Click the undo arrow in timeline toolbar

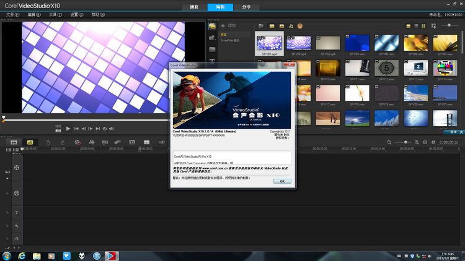point(48,142)
